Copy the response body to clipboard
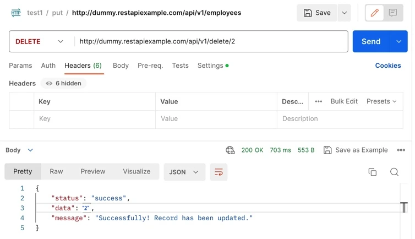The height and width of the screenshot is (239, 415). pos(373,172)
